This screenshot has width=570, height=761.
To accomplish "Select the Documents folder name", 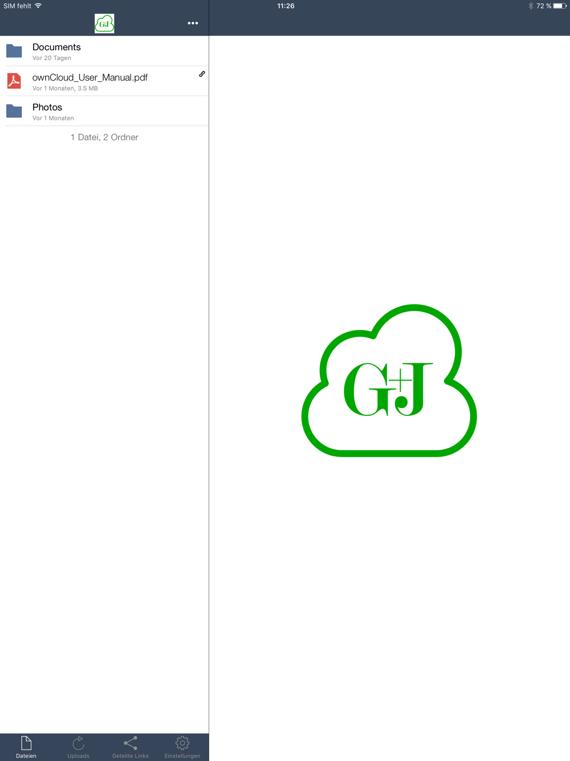I will 56,47.
